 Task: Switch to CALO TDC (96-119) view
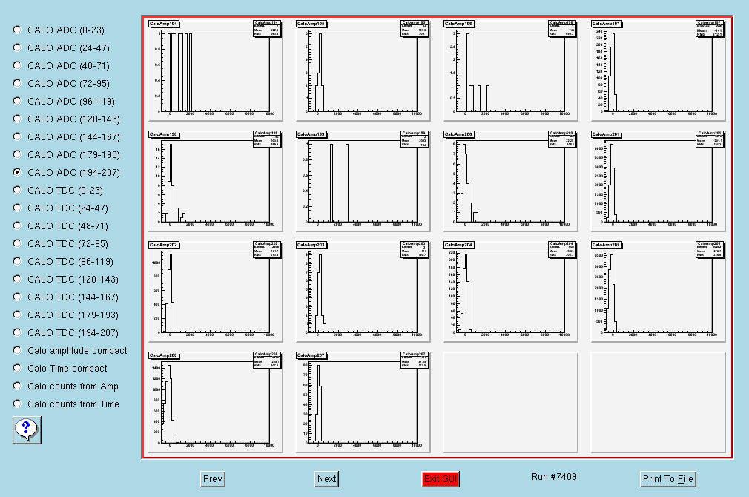tap(17, 261)
